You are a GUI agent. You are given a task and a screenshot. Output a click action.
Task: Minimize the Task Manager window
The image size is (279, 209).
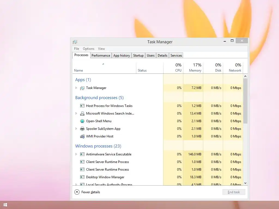pyautogui.click(x=225, y=41)
